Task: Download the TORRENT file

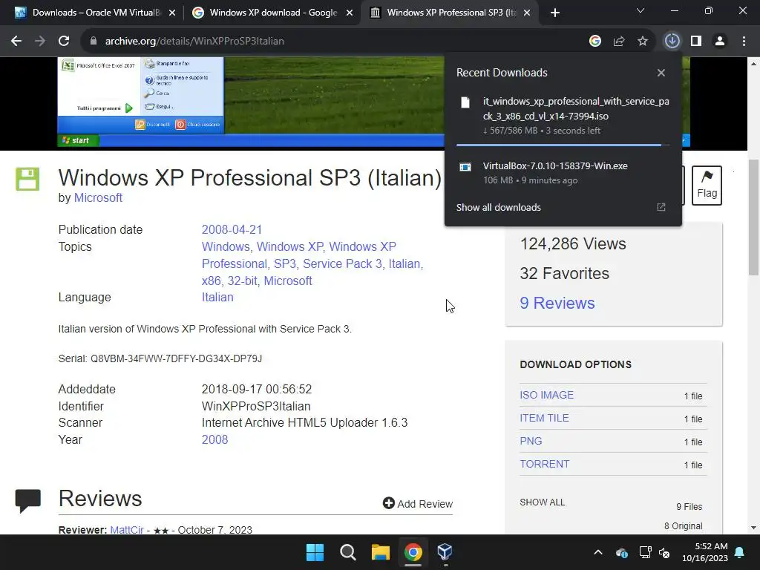Action: 544,464
